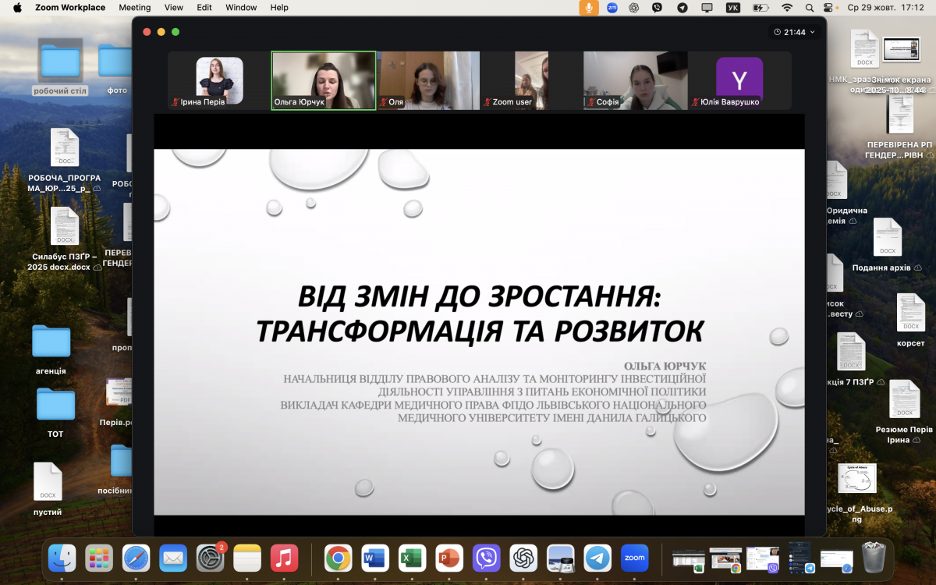Image resolution: width=936 pixels, height=585 pixels.
Task: Click the ChatGPT icon in the Dock
Action: point(524,558)
